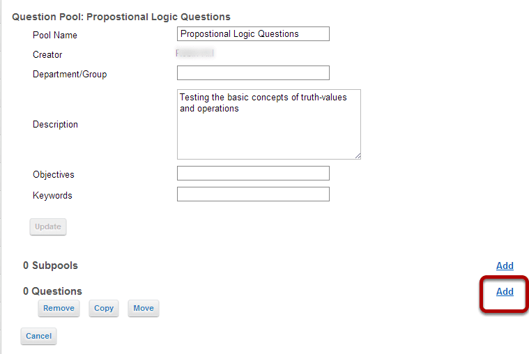Add a subpool using the Subpools Add link
Viewport: 529px width, 354px height.
click(505, 265)
